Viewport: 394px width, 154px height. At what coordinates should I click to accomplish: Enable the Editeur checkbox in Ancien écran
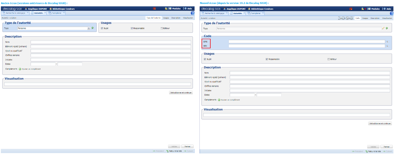coord(162,28)
